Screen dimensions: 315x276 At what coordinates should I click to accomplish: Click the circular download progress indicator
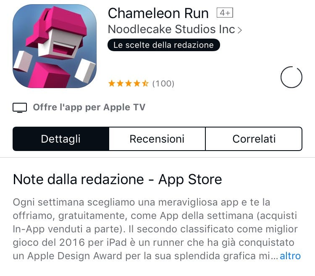291,77
